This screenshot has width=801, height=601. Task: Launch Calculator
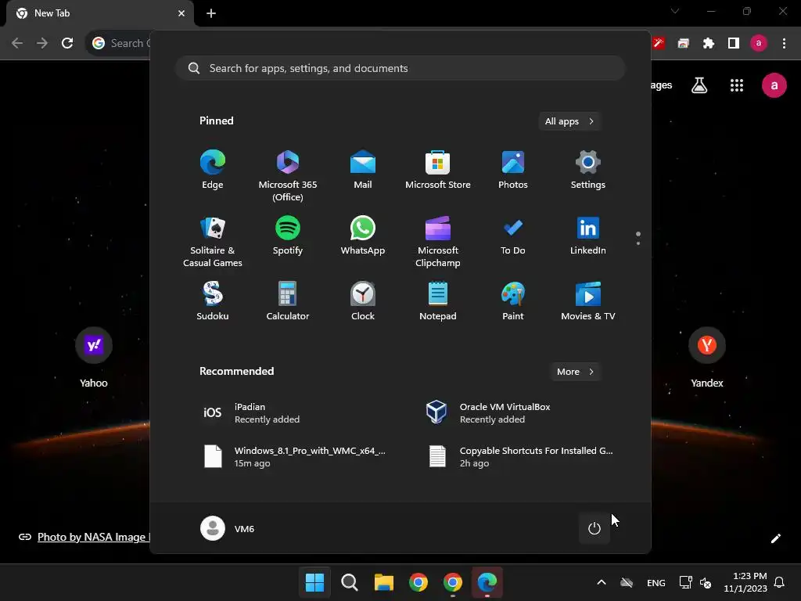click(288, 302)
